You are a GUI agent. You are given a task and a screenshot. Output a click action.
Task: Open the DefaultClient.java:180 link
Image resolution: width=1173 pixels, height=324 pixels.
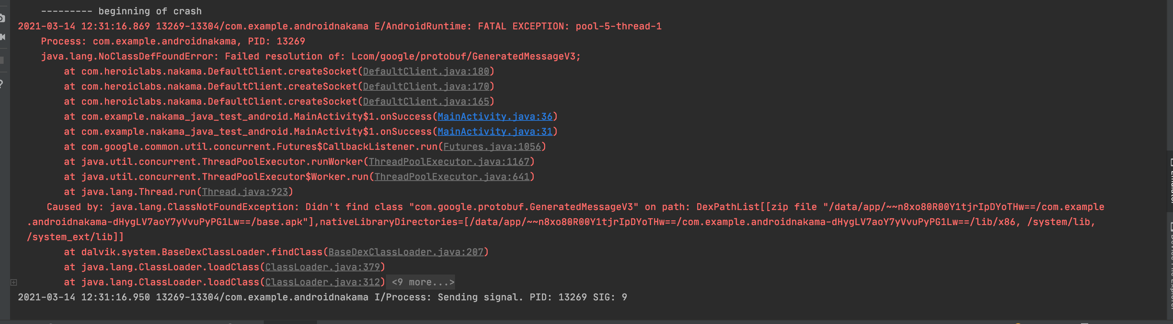click(426, 71)
